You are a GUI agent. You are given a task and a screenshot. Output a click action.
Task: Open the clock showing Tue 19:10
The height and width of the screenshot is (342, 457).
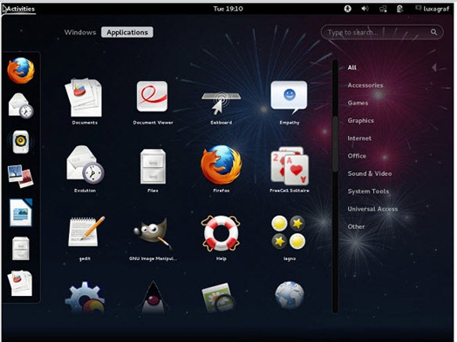point(228,9)
